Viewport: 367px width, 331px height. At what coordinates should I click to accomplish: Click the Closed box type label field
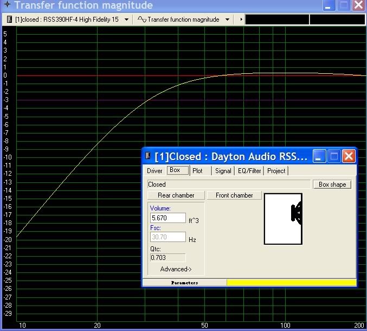[x=229, y=184]
